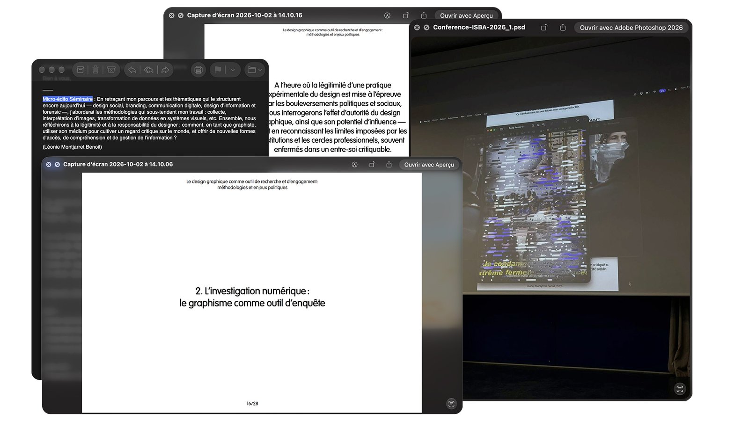Print the email message
Image resolution: width=749 pixels, height=421 pixels.
(198, 70)
